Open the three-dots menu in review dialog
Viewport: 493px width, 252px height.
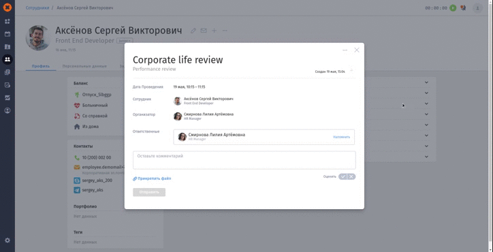coord(345,50)
